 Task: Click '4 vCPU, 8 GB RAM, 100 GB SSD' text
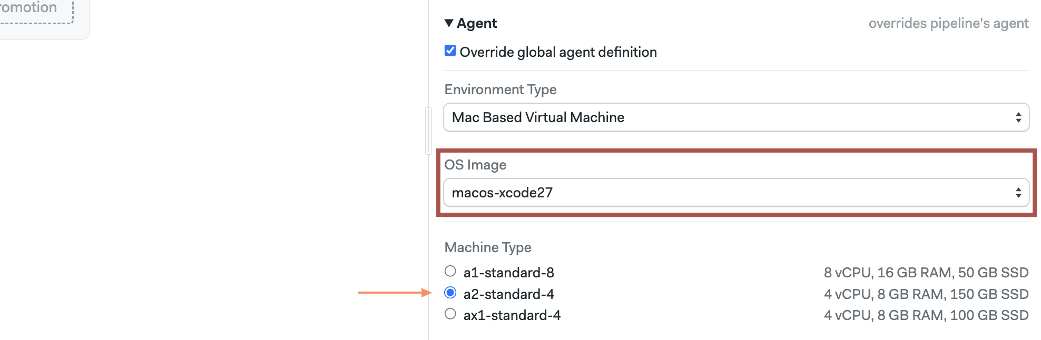926,315
